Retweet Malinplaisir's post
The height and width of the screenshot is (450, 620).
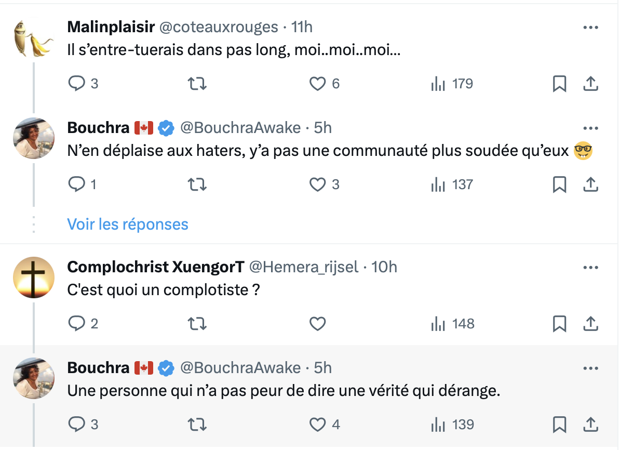197,84
